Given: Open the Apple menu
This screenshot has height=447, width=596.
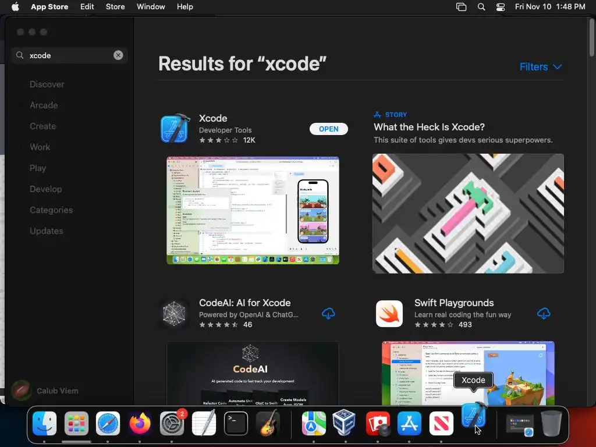Looking at the screenshot, I should (15, 6).
